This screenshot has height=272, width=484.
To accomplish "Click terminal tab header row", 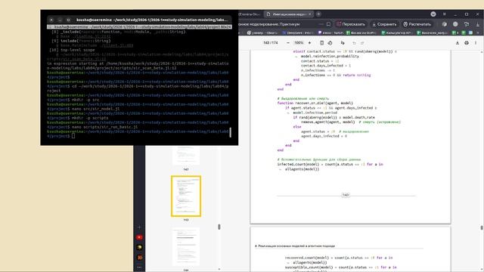I will click(139, 27).
